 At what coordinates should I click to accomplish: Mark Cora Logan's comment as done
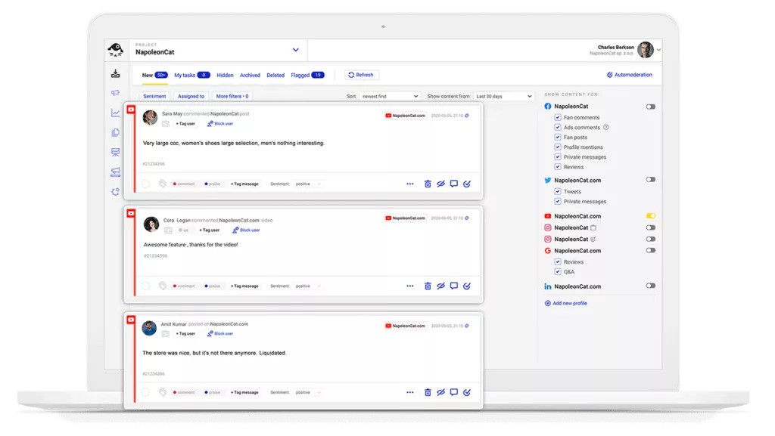pyautogui.click(x=467, y=286)
